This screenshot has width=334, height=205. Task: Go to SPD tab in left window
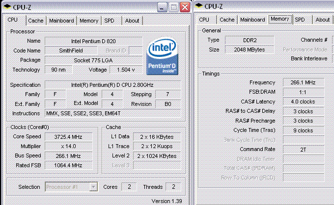pyautogui.click(x=109, y=21)
